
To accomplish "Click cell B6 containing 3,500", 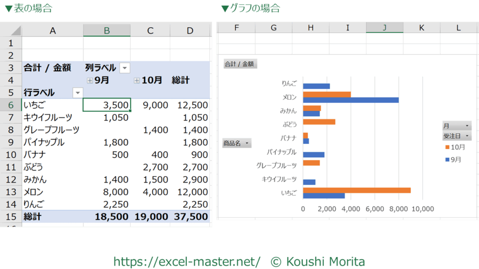I will (x=107, y=105).
